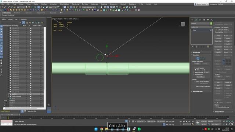Open the Utilities tab of command panel
The image size is (235, 132).
[211, 20]
